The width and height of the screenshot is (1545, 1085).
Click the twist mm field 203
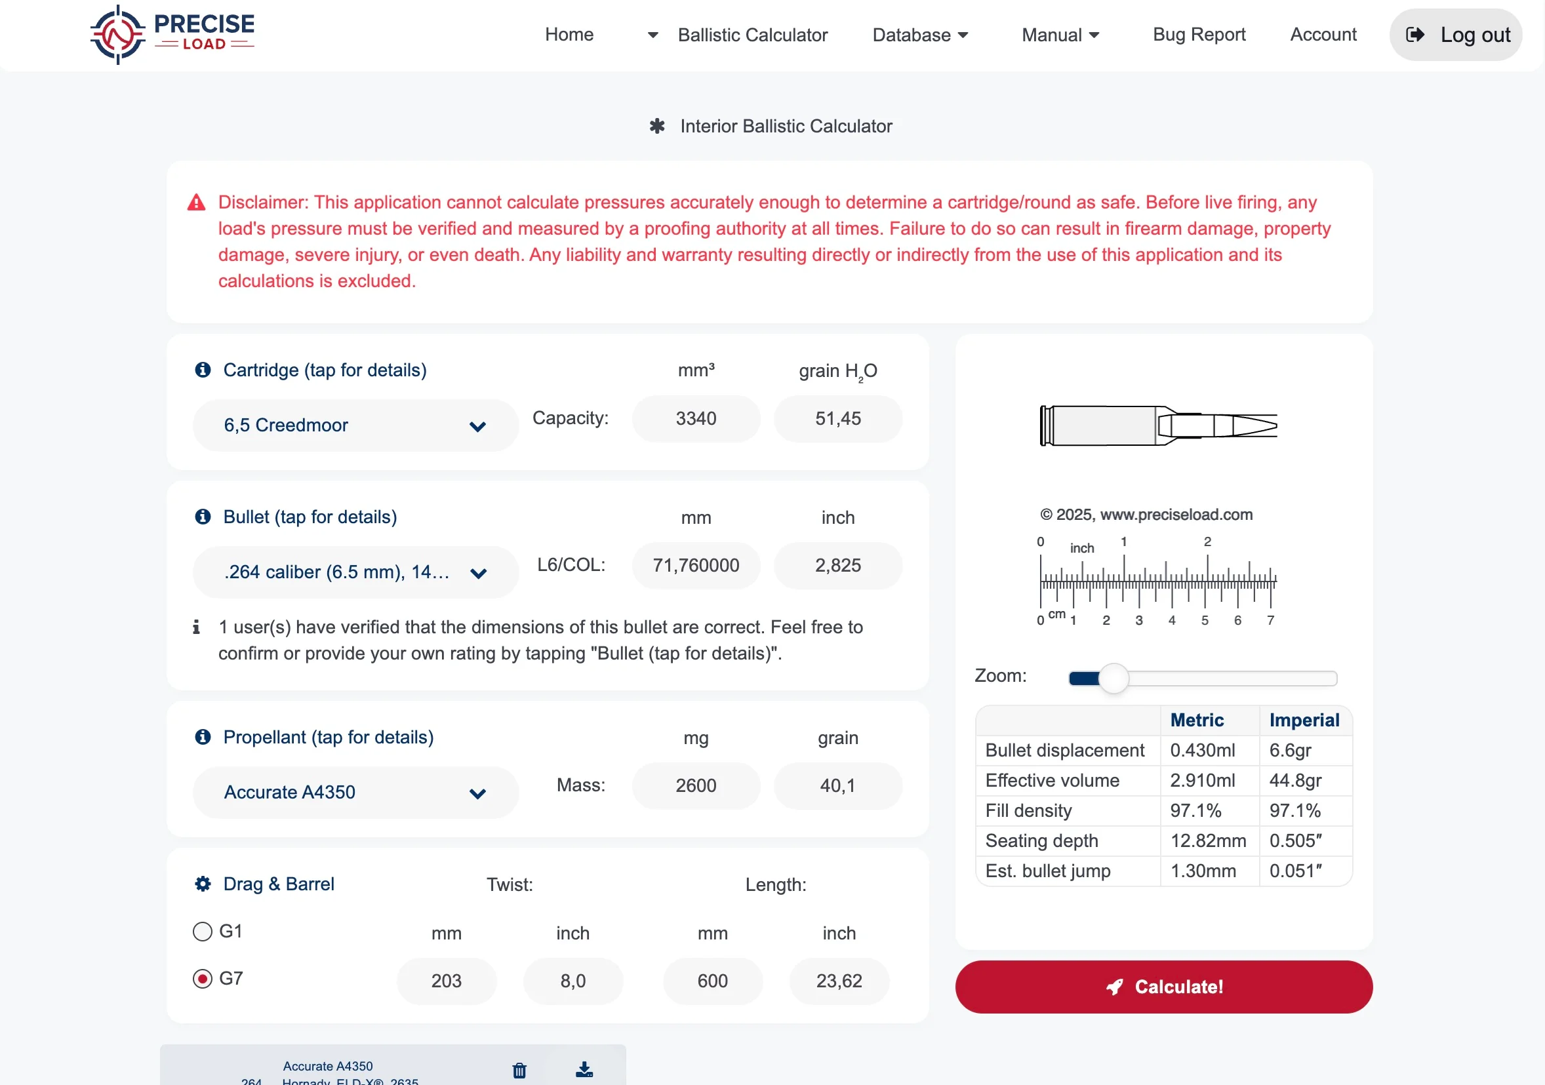point(447,981)
